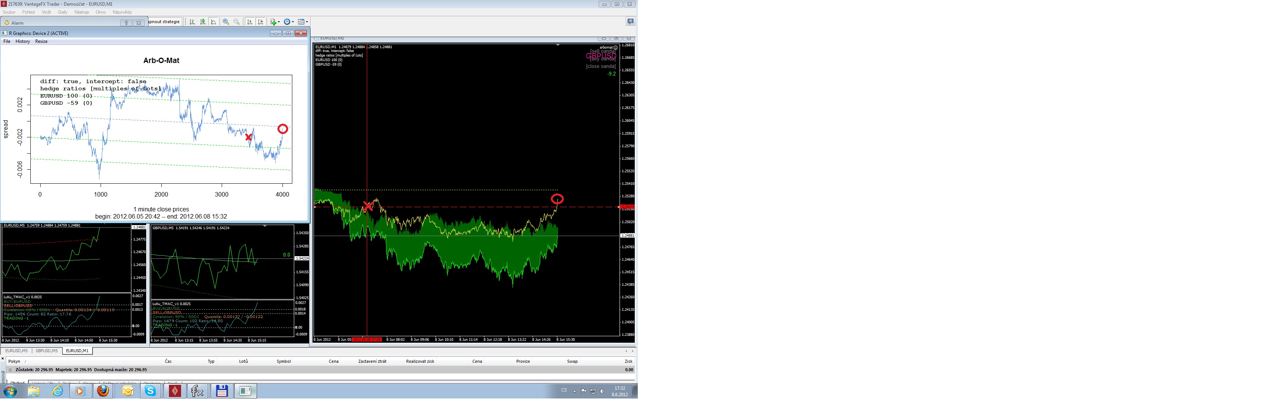Click the zoom in magnifier icon

[x=226, y=22]
